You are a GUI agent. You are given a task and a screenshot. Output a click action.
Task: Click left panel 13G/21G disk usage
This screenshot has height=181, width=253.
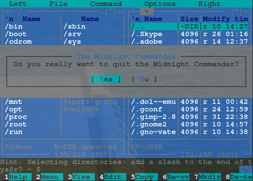point(83,155)
